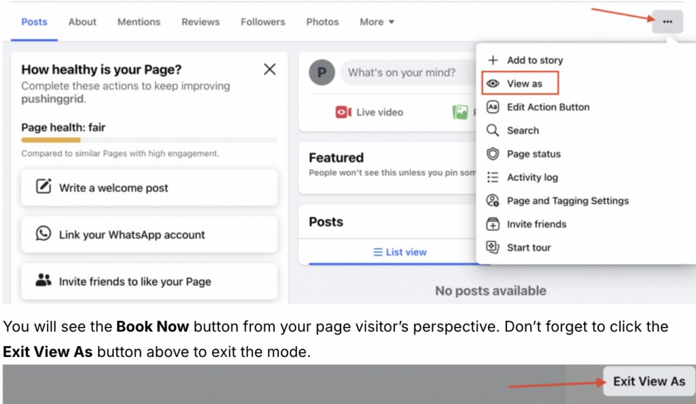696x404 pixels.
Task: Click the plus icon for Add to story
Action: [493, 60]
